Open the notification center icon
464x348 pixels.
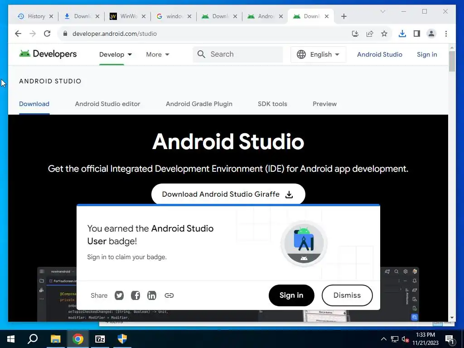[x=449, y=339]
